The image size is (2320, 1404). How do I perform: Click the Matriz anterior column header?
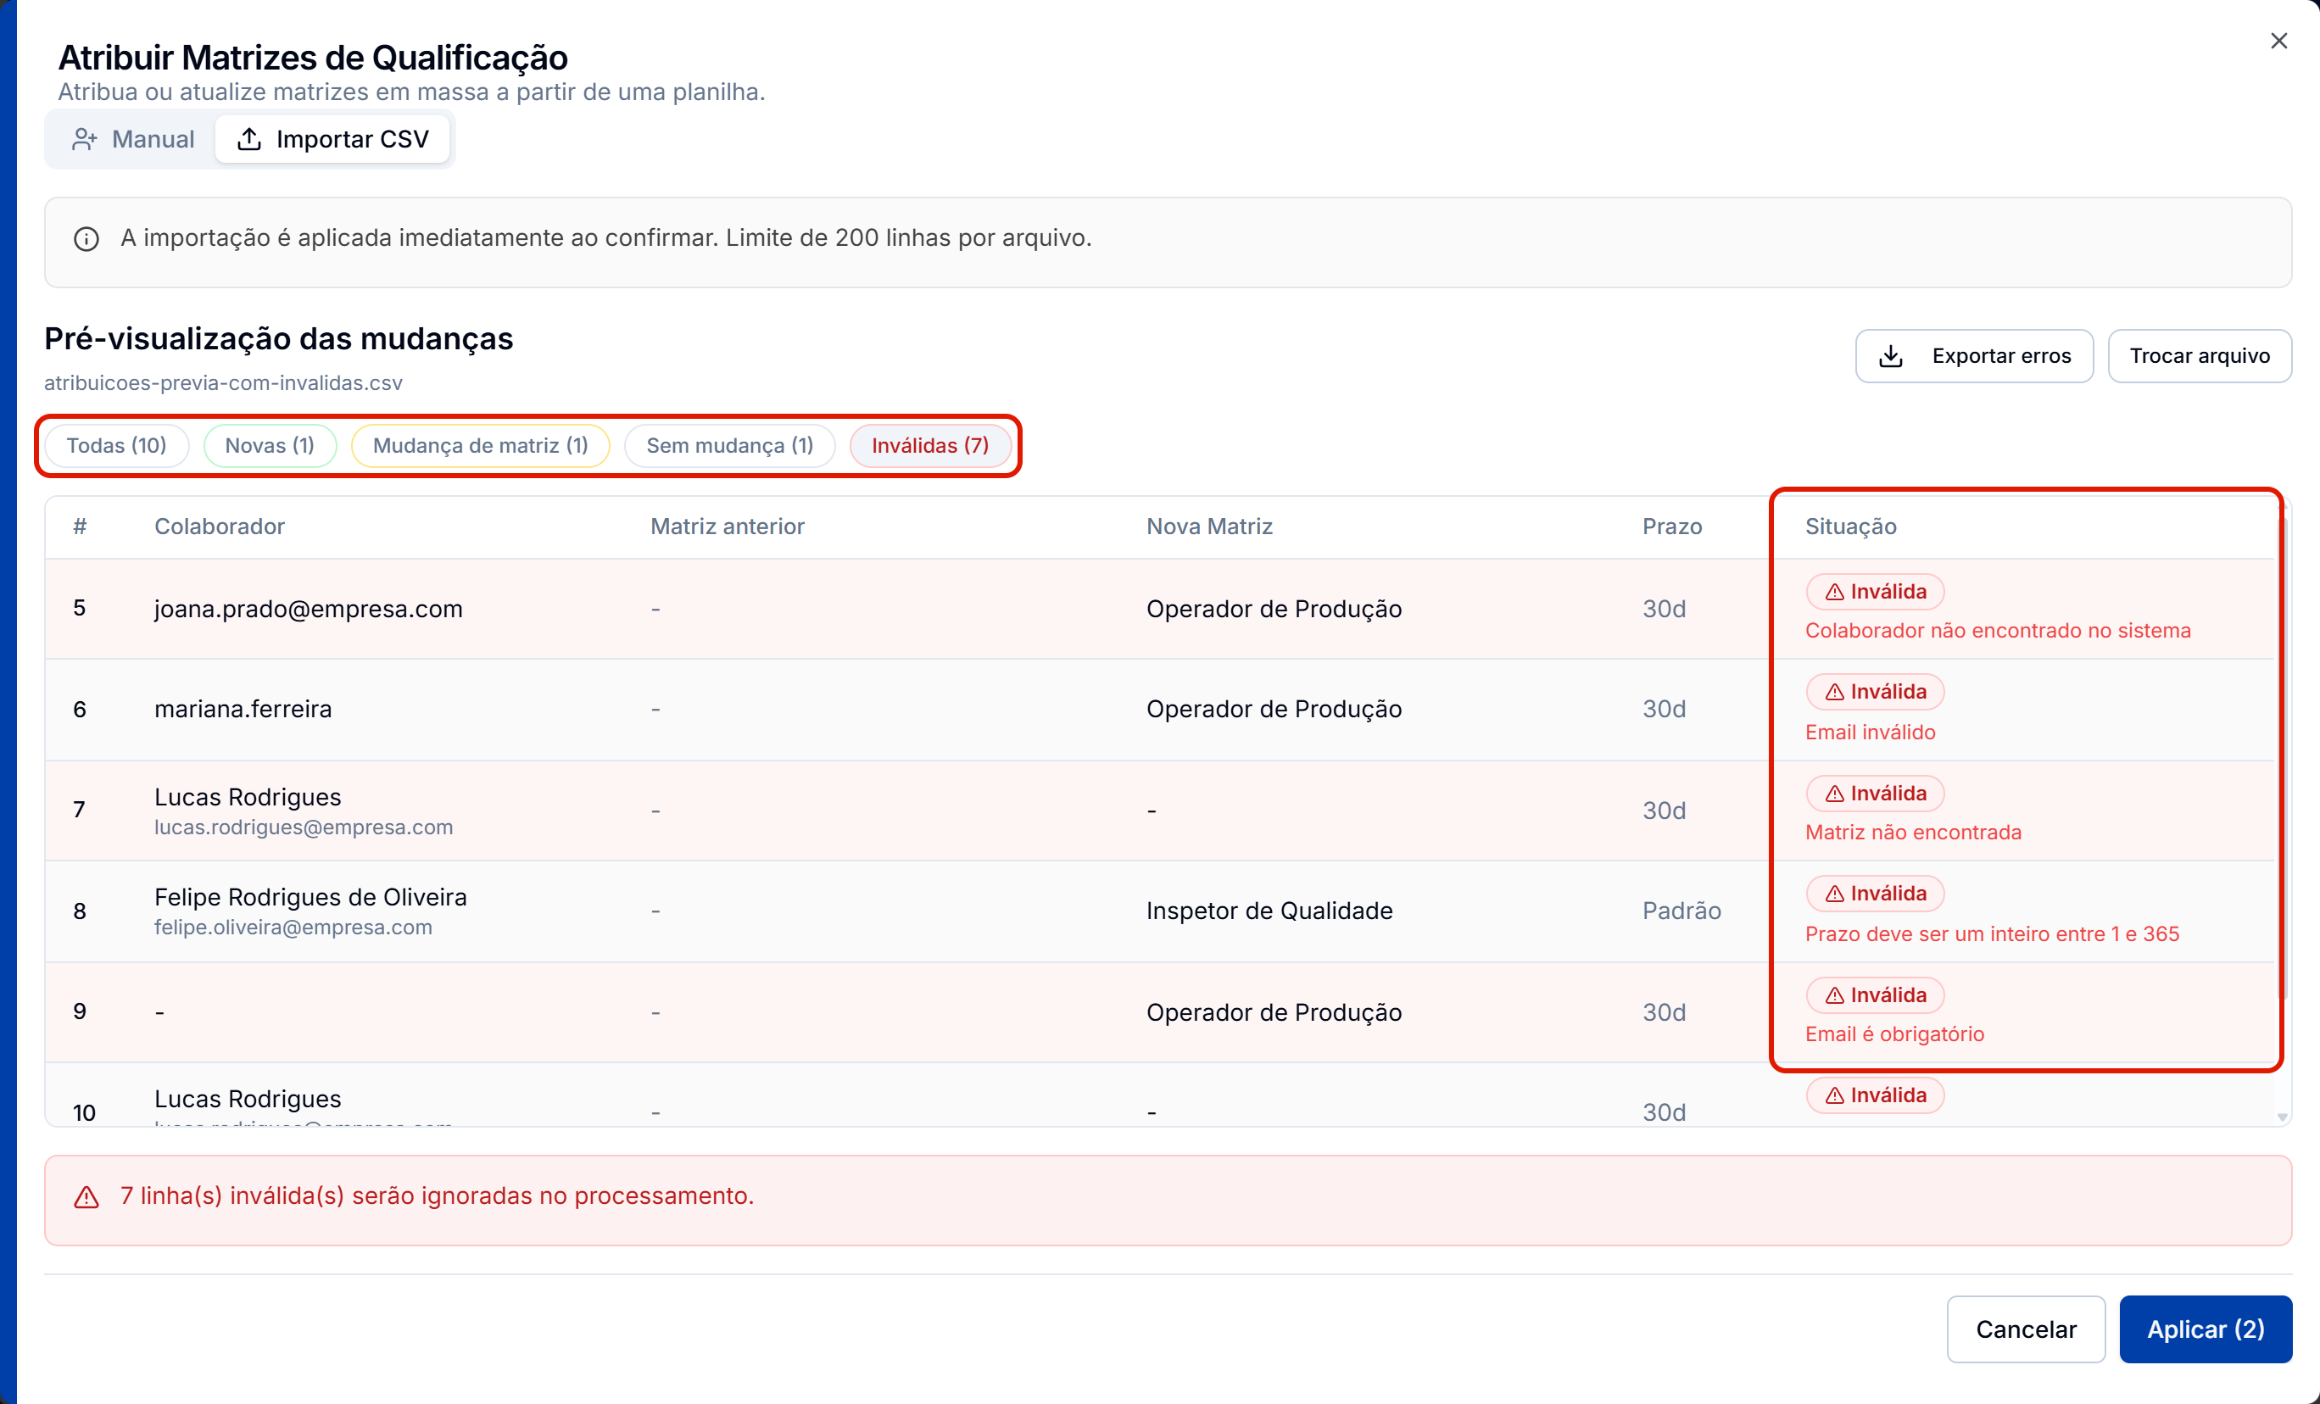(x=728, y=526)
